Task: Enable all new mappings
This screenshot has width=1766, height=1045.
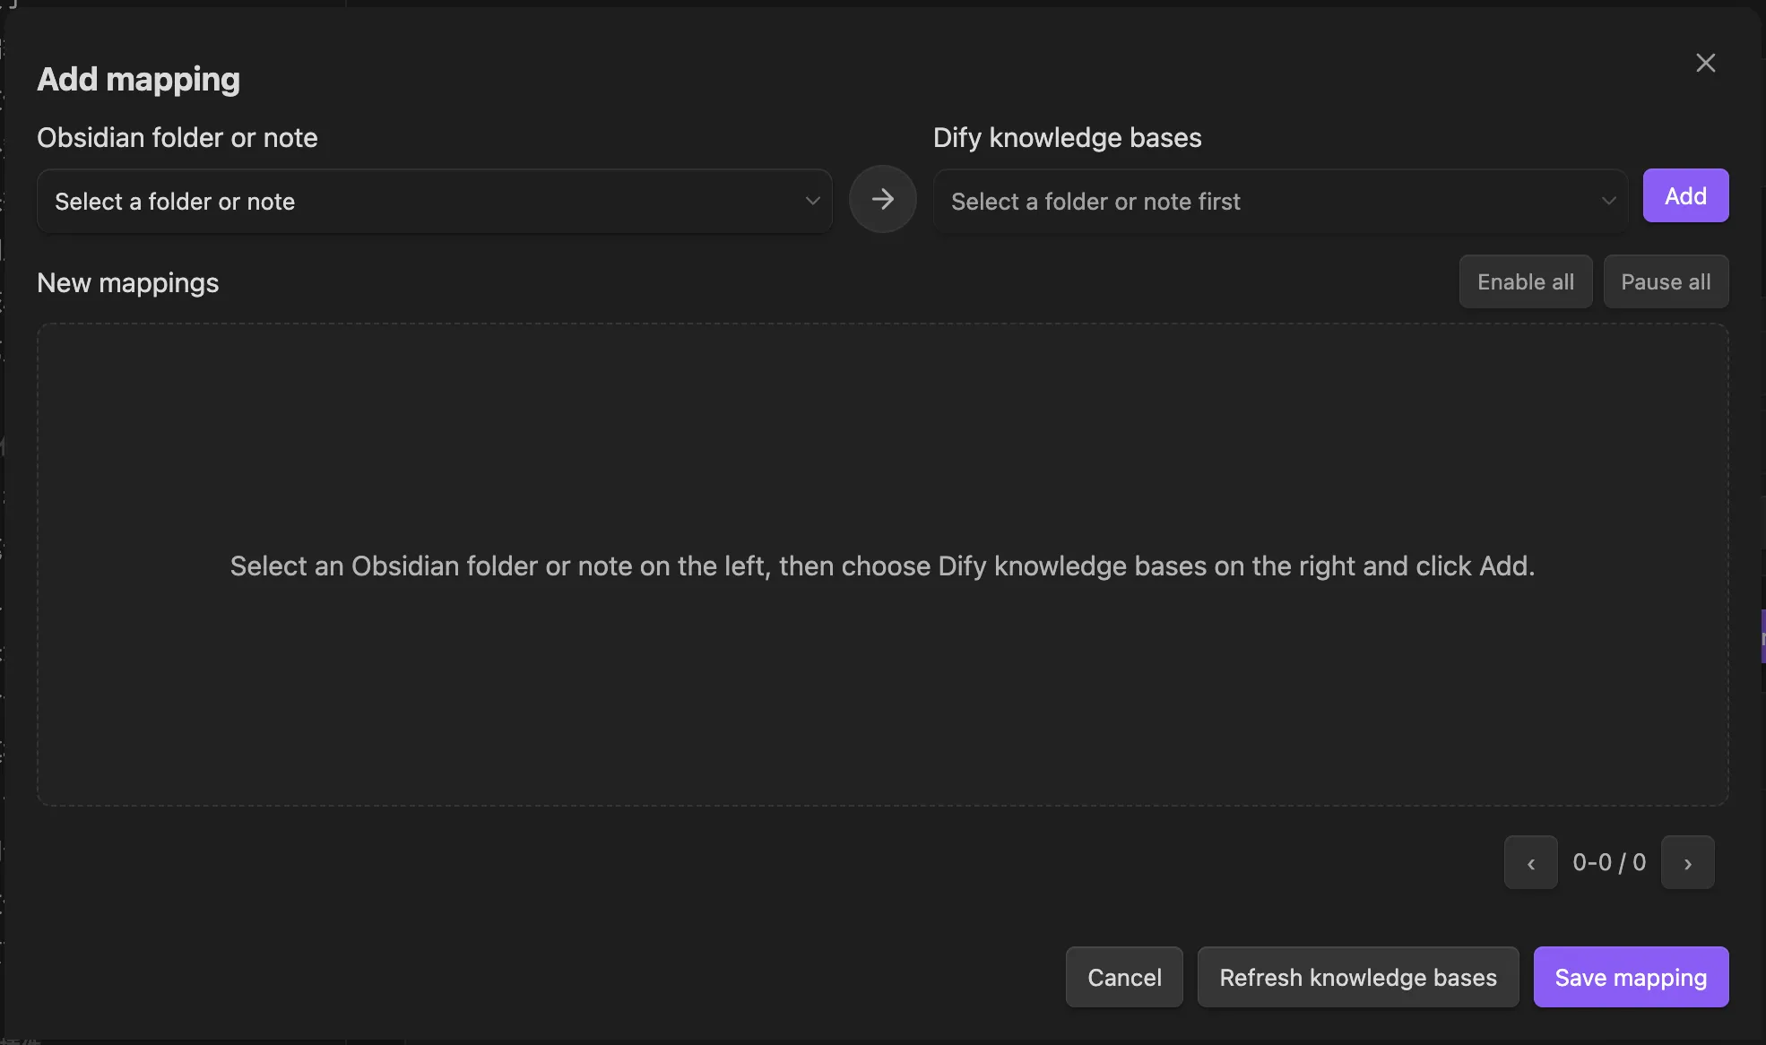Action: tap(1526, 281)
